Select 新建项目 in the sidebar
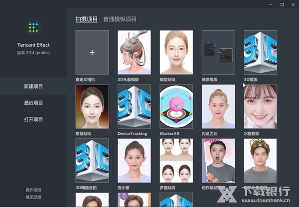Image resolution: width=299 pixels, height=207 pixels. pyautogui.click(x=33, y=86)
